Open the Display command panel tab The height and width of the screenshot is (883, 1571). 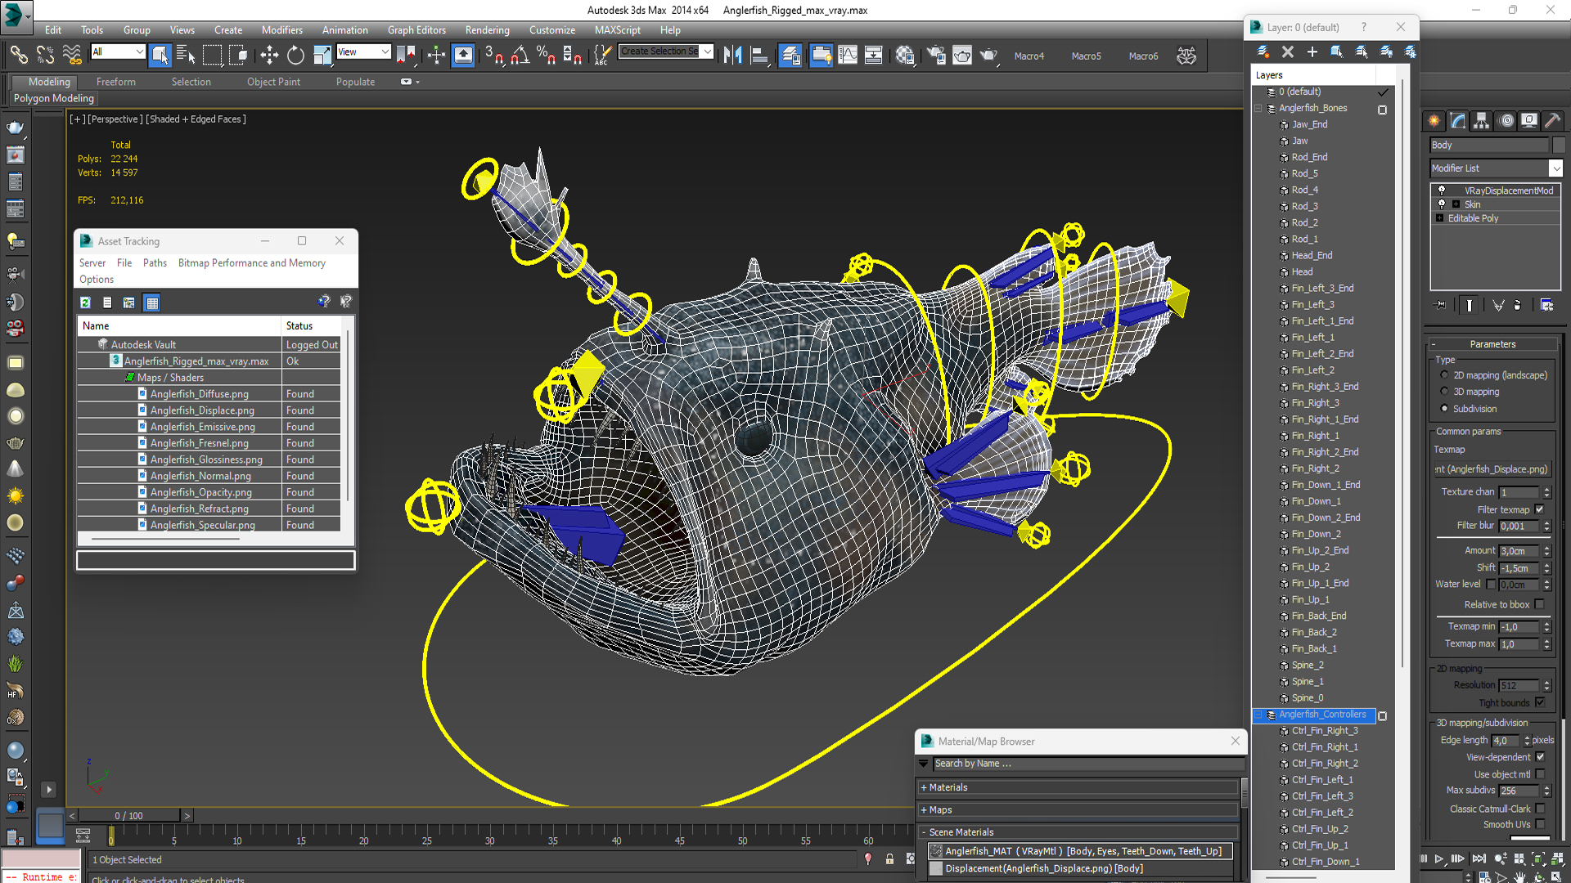click(1529, 121)
